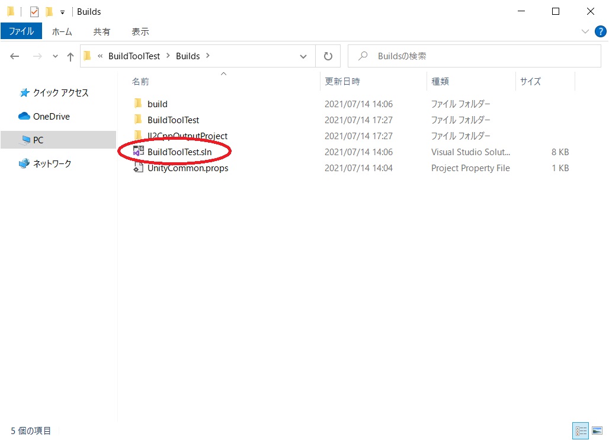The width and height of the screenshot is (609, 440).
Task: Minimize the Builds window
Action: (521, 12)
